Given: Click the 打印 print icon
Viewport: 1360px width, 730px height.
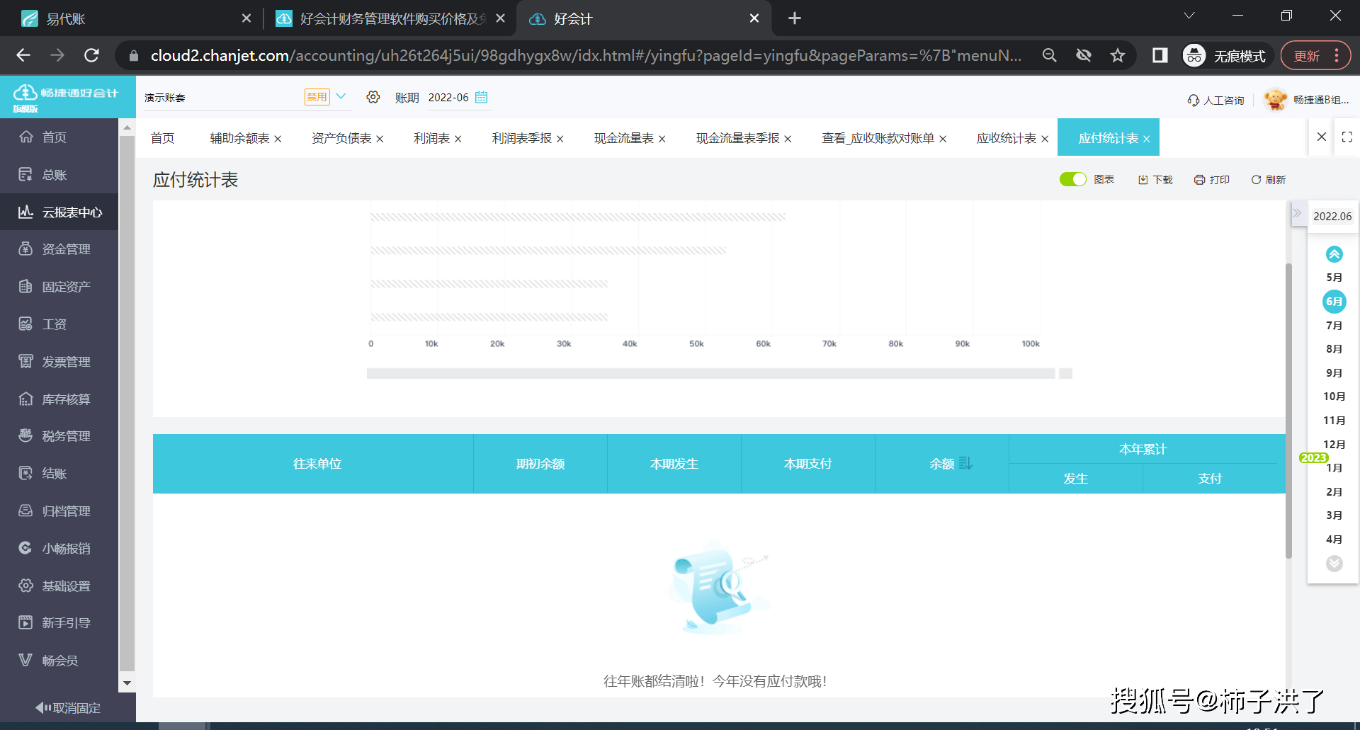Looking at the screenshot, I should click(1211, 179).
